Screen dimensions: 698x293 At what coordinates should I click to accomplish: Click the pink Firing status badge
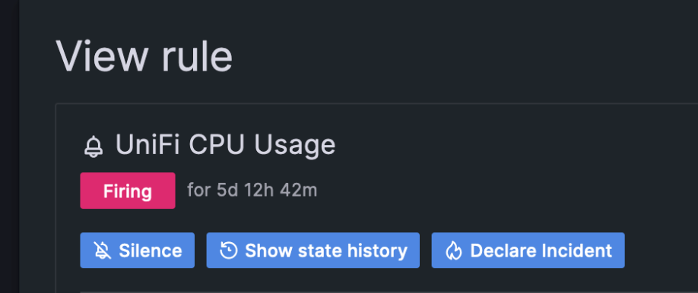pos(128,191)
